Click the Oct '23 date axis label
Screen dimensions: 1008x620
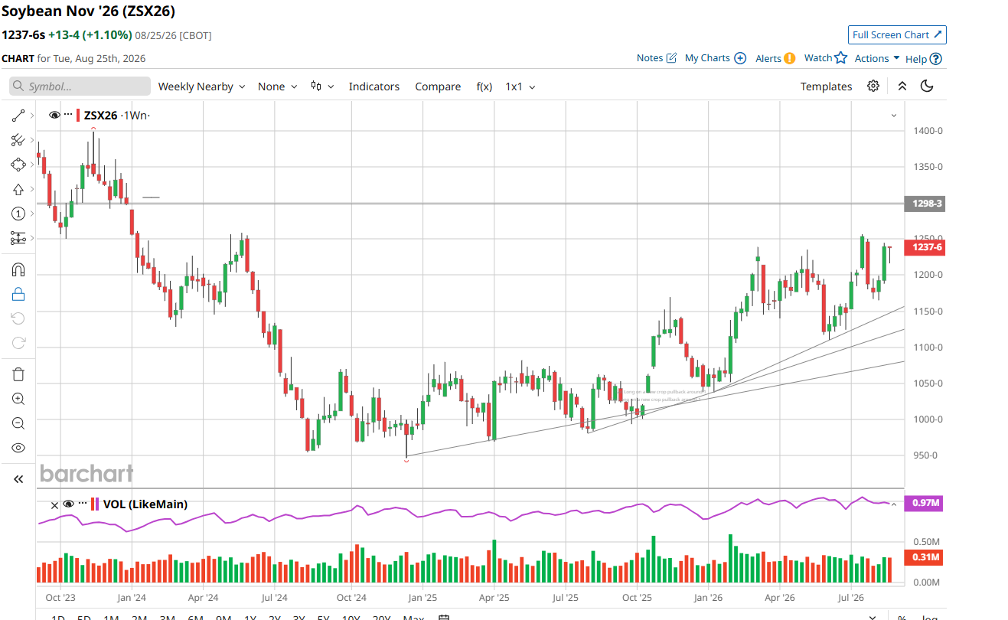60,597
